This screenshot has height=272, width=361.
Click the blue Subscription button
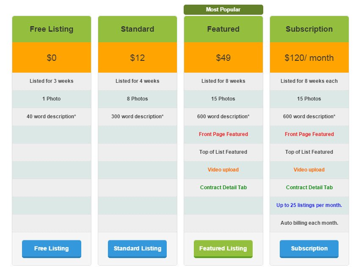[x=309, y=249]
